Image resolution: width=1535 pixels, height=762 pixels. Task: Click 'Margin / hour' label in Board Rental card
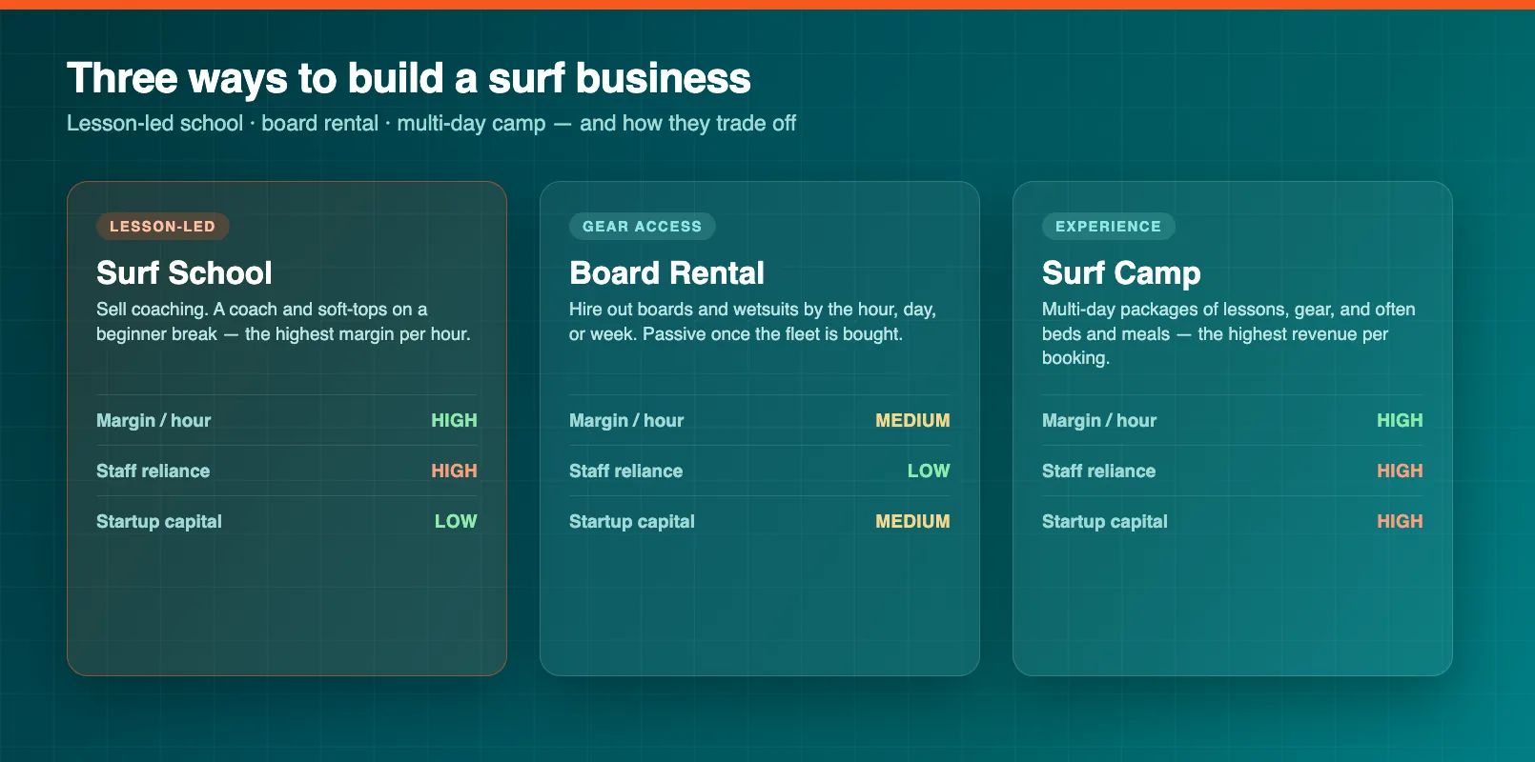pos(626,421)
